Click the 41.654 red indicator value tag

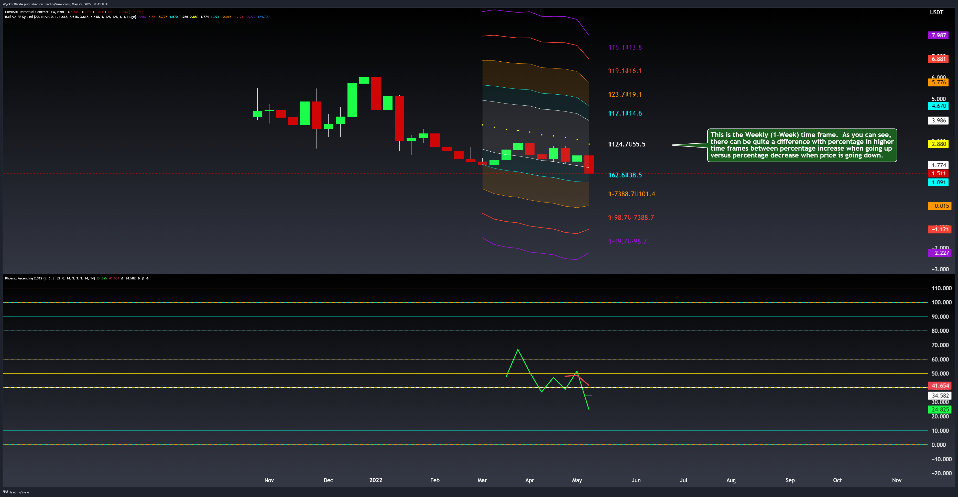(x=939, y=386)
